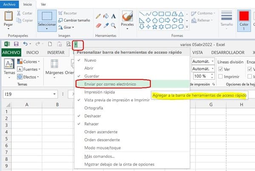
Task: Click the Recortar crop command
Action: point(68,13)
